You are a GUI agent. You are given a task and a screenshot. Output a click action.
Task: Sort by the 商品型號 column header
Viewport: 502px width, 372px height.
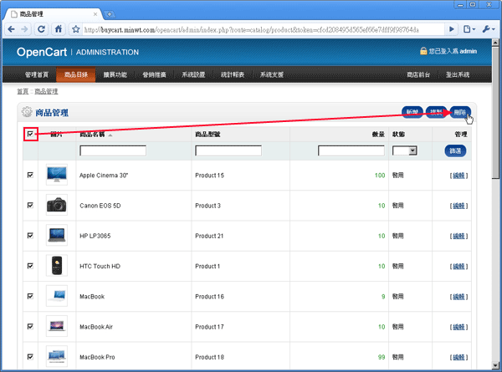(207, 135)
